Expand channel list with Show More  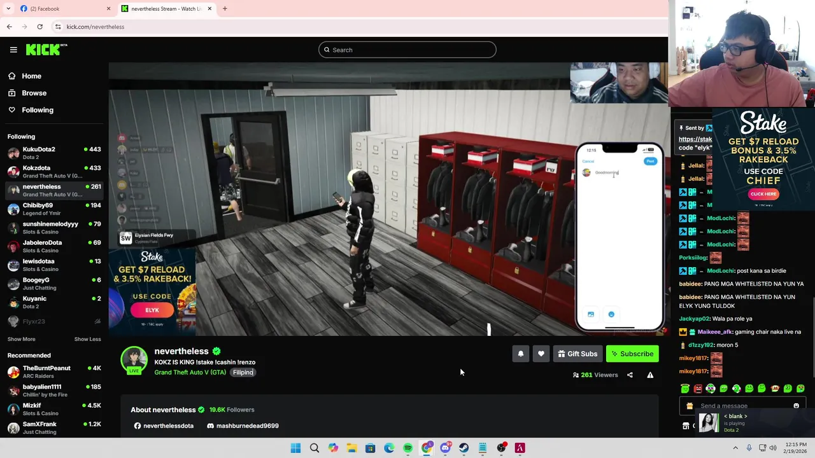tap(22, 339)
